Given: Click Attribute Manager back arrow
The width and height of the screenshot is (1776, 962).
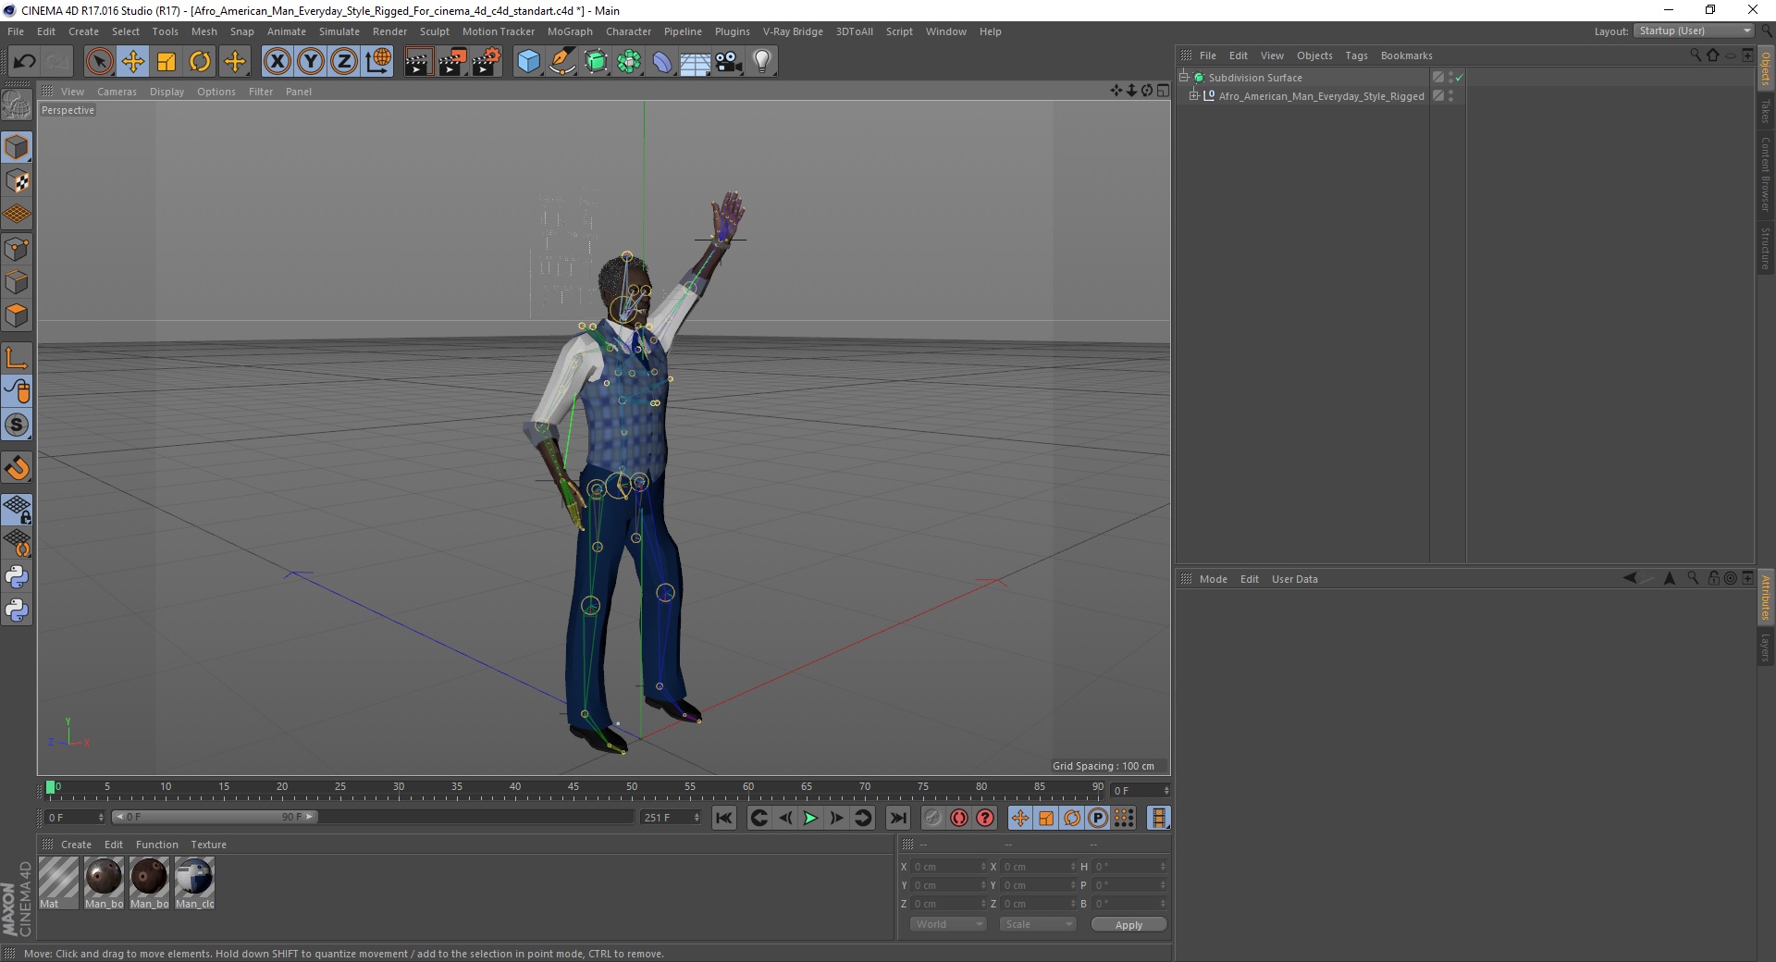Looking at the screenshot, I should coord(1630,578).
